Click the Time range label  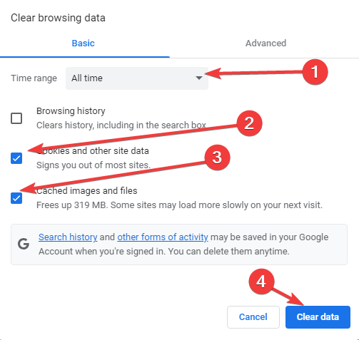click(x=34, y=78)
